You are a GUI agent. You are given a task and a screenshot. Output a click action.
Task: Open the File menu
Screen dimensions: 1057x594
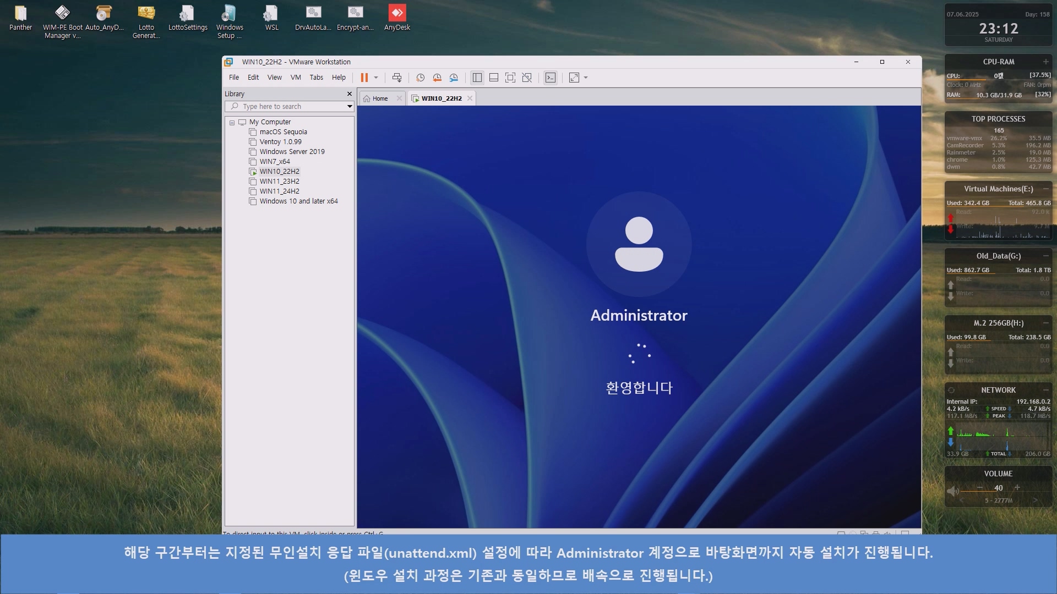[234, 78]
